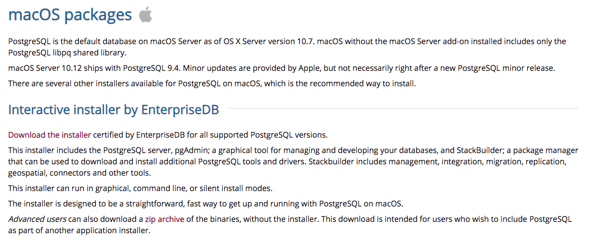Click the Apple logo icon beside the heading
590x244 pixels.
tap(146, 15)
